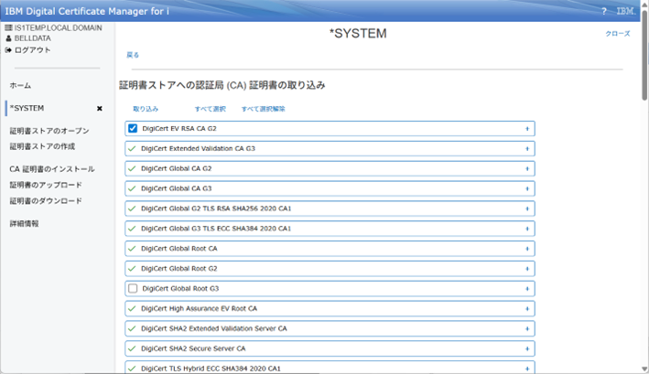Image resolution: width=649 pixels, height=374 pixels.
Task: Open CA 証明書のインストール menu item
Action: coord(51,169)
